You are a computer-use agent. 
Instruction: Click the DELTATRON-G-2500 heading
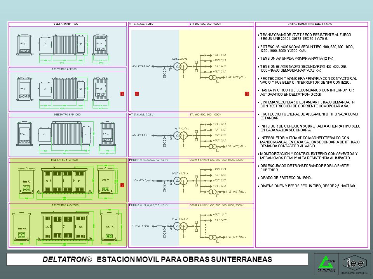click(x=65, y=205)
